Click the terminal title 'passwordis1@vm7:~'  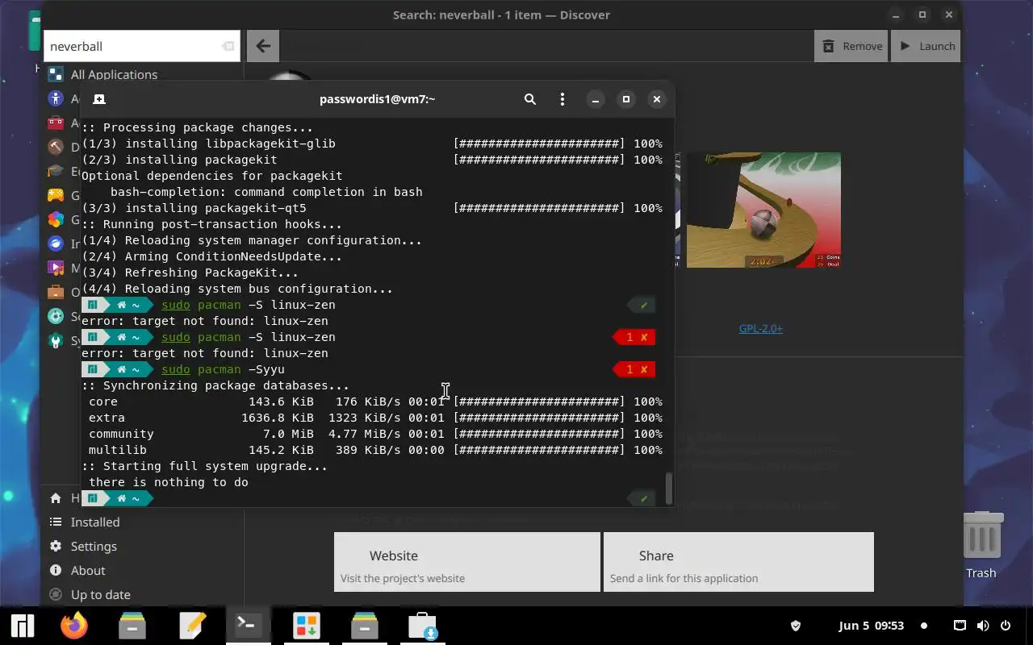pyautogui.click(x=377, y=99)
